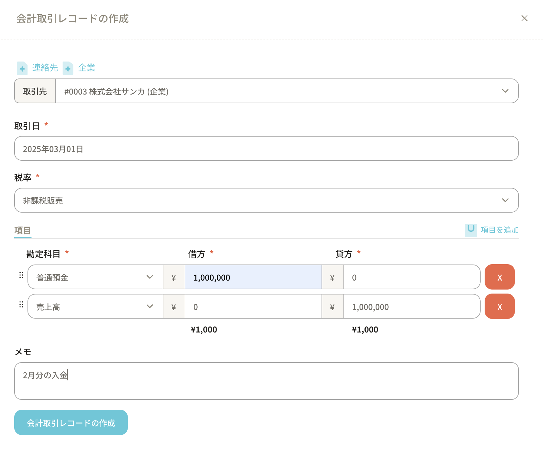543x453 pixels.
Task: Grab the drag handle of the 普通預金 row
Action: [x=21, y=275]
